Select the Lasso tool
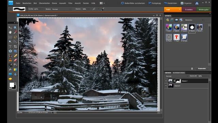 click(15, 37)
